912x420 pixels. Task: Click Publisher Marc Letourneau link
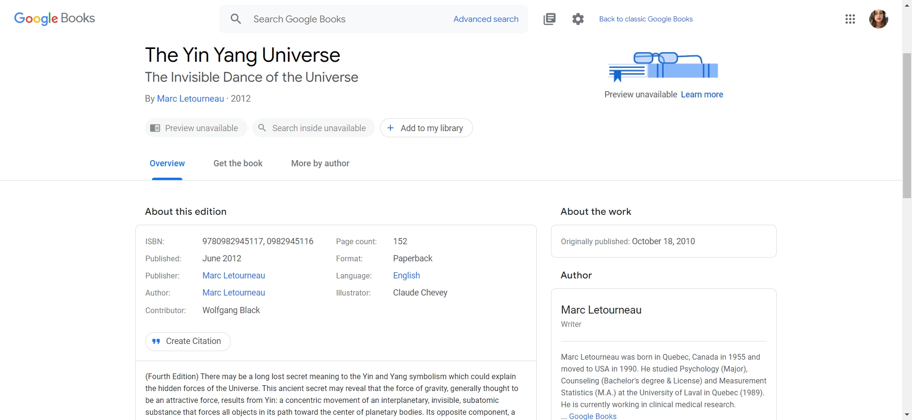click(x=233, y=276)
